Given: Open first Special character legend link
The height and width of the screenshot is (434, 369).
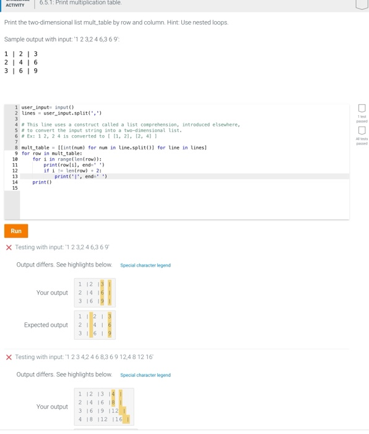Looking at the screenshot, I should 145,265.
